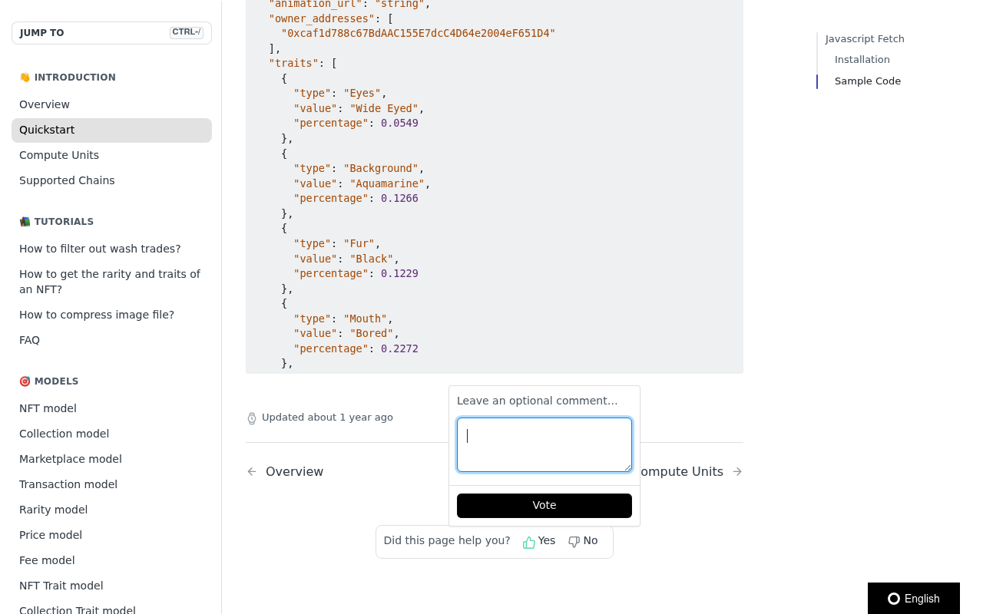This screenshot has width=983, height=614.
Task: Open NFT Trait model page
Action: pos(111,586)
